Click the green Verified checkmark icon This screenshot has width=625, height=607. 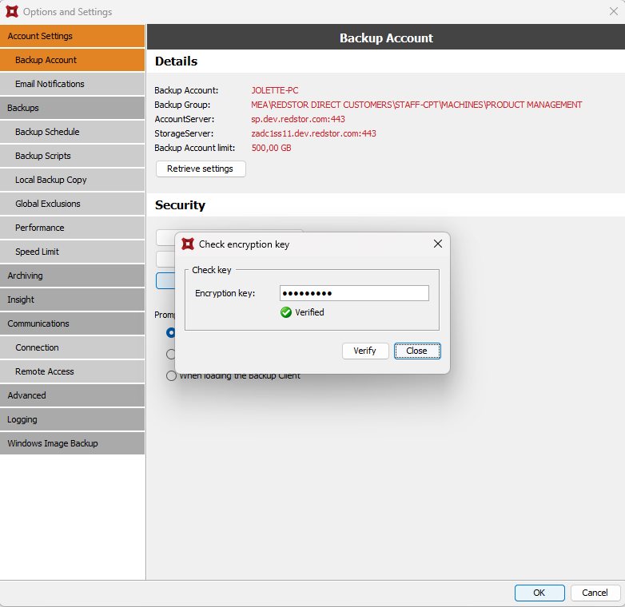(286, 312)
